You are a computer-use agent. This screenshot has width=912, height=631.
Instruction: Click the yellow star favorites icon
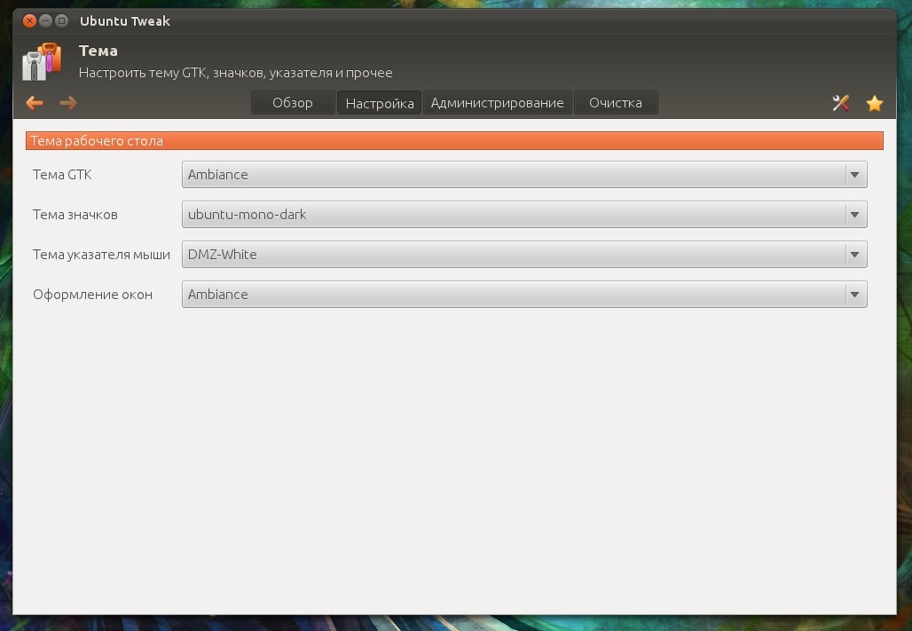coord(874,103)
